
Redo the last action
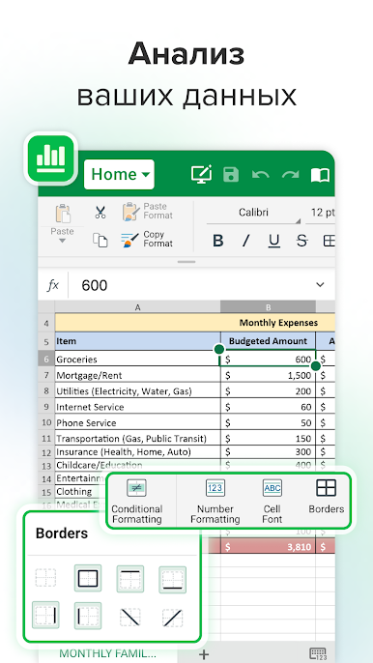click(x=291, y=175)
